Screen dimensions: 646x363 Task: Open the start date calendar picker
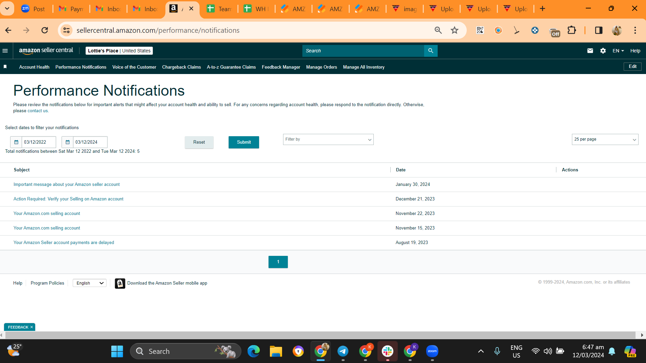pos(16,142)
